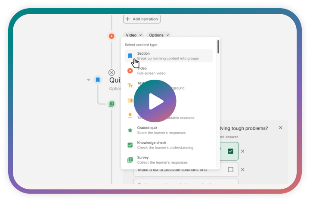This screenshot has height=202, width=310.
Task: Click the green survey node on the timeline
Action: [112, 104]
